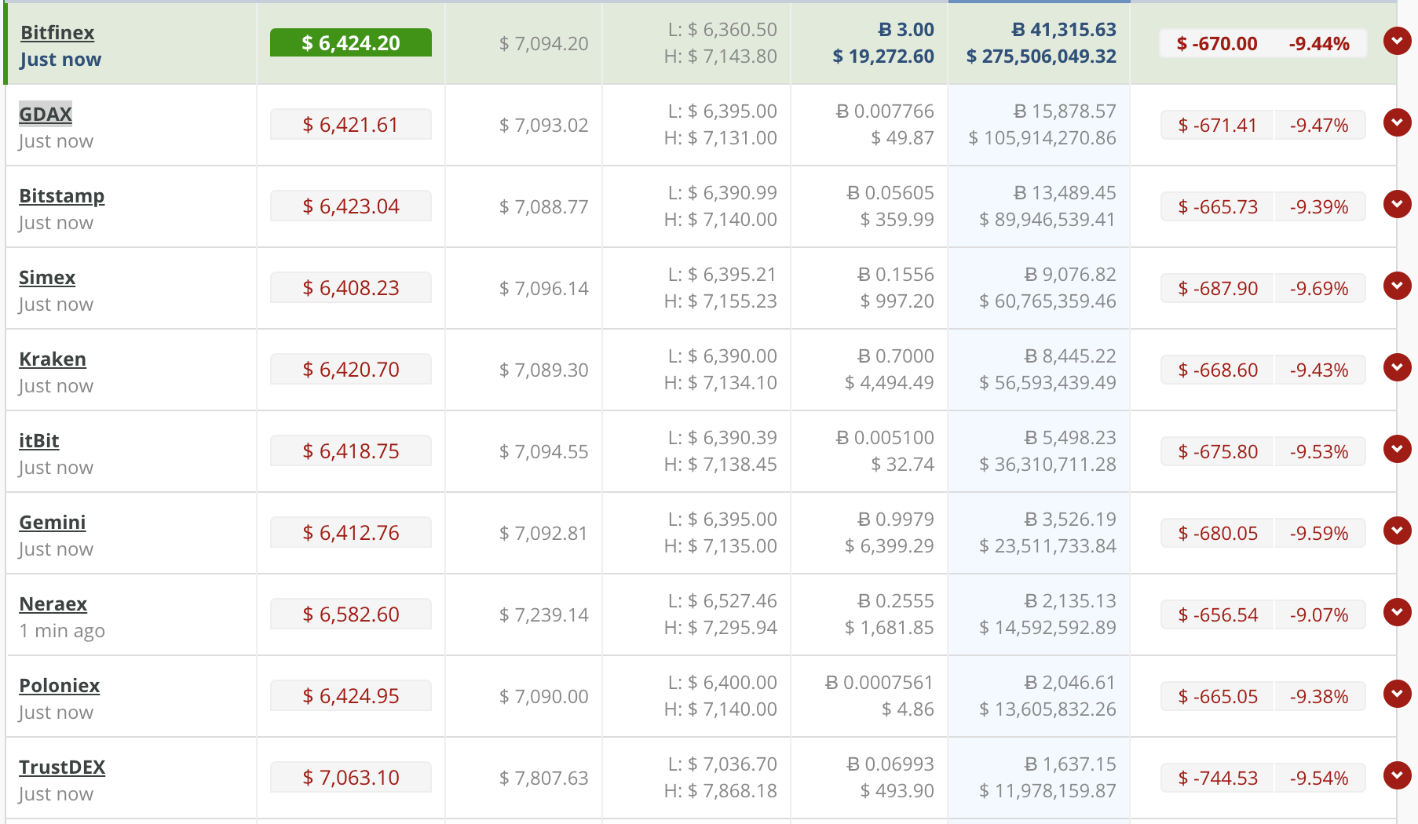Click TrustDEX price $ 7,063.10
Image resolution: width=1418 pixels, height=824 pixels.
[x=351, y=778]
